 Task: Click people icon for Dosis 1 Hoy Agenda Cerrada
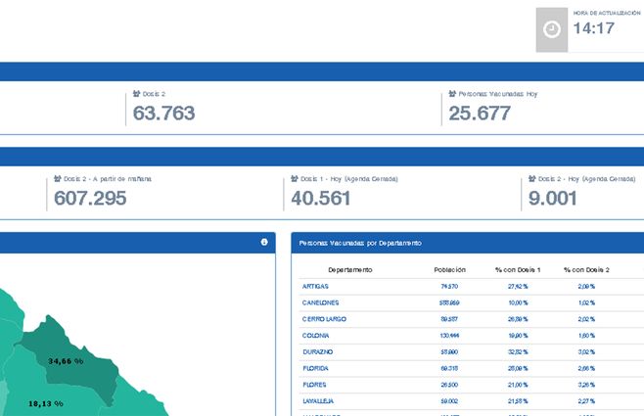point(296,179)
